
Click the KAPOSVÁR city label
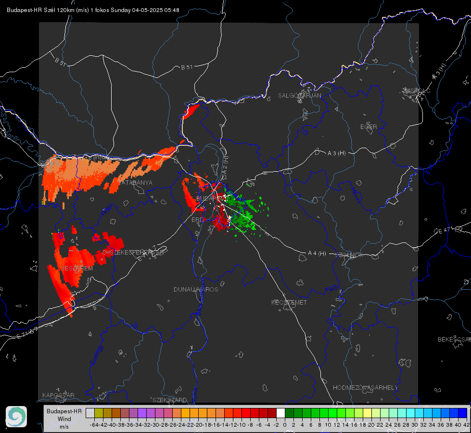coord(58,395)
